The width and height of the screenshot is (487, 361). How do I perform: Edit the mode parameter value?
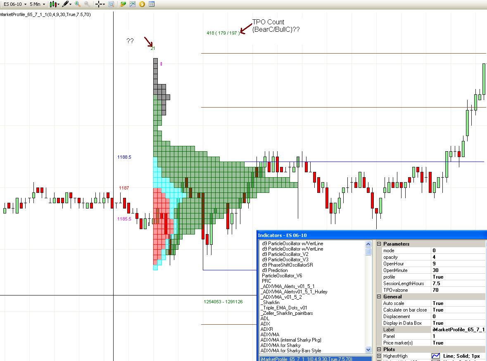coord(458,251)
